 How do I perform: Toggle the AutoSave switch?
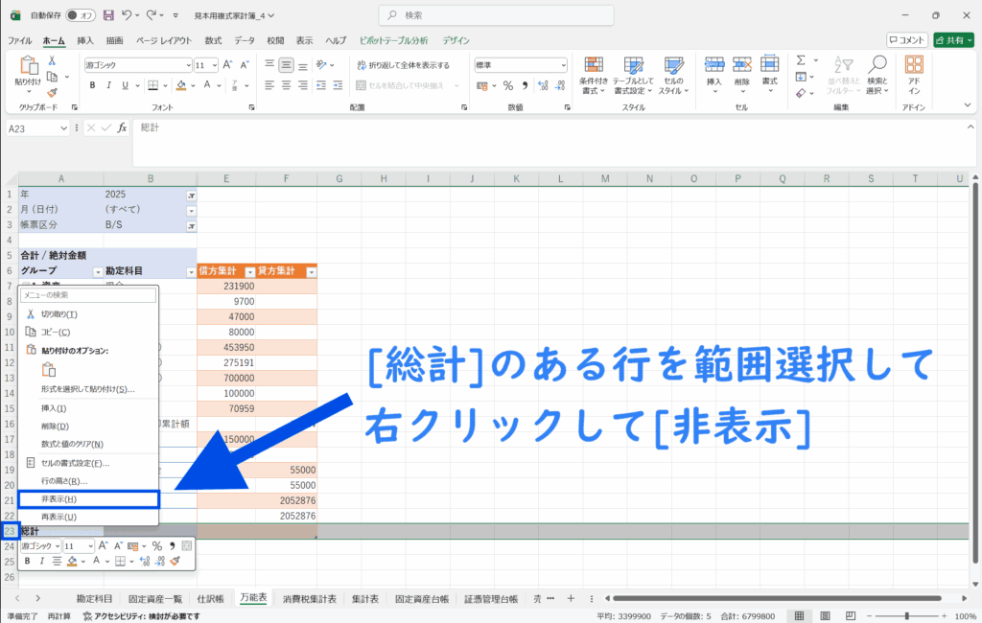point(81,15)
